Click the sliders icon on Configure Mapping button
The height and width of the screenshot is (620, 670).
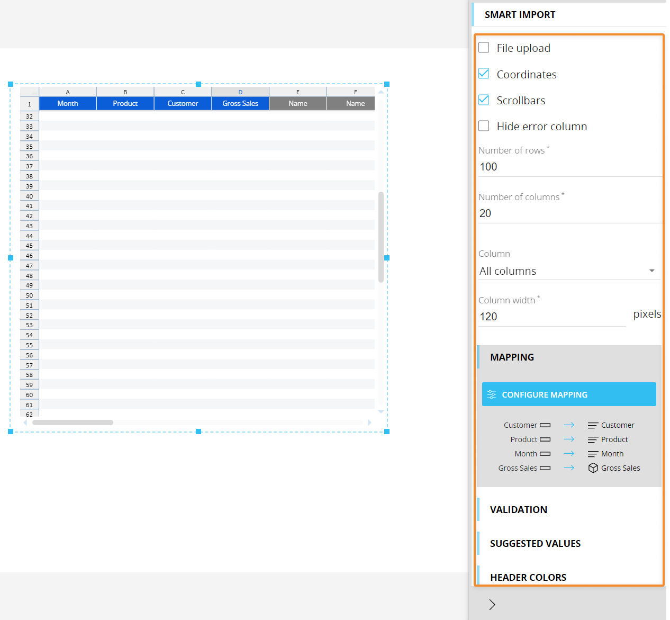[492, 394]
